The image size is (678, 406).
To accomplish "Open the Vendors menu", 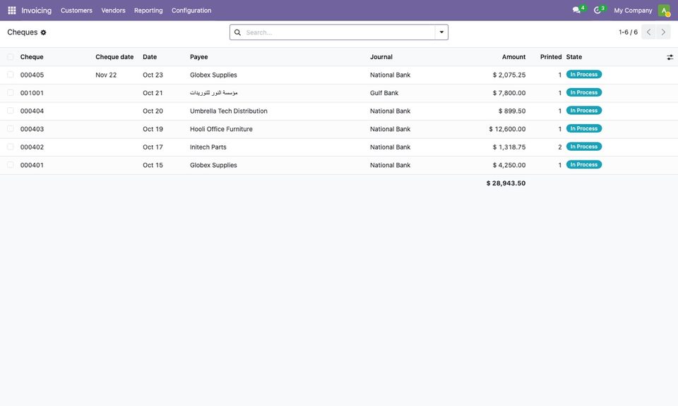I will click(113, 11).
